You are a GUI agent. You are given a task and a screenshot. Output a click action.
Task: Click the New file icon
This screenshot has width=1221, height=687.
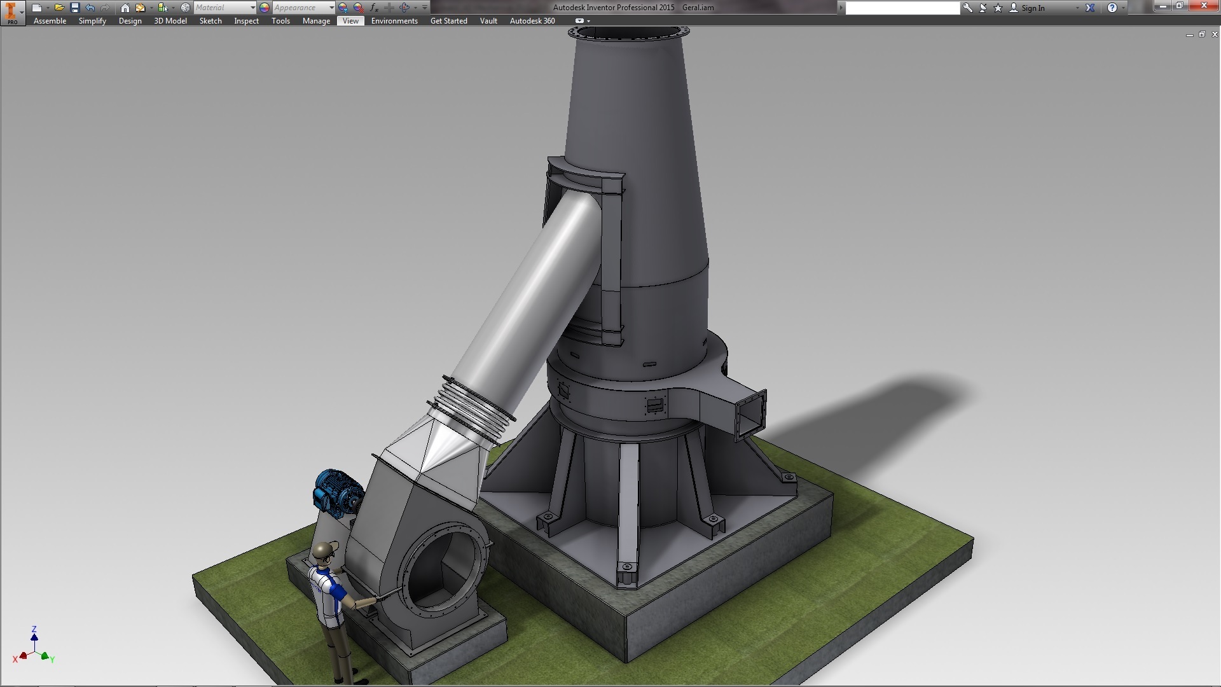tap(37, 8)
